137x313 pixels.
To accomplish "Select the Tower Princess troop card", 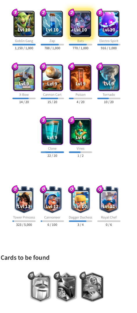I will point(24,200).
